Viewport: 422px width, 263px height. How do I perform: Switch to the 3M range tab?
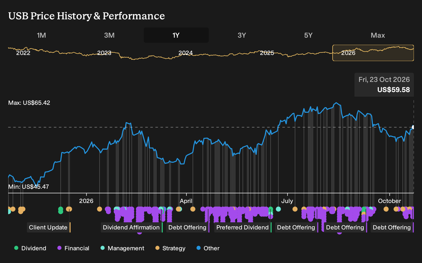tap(109, 35)
